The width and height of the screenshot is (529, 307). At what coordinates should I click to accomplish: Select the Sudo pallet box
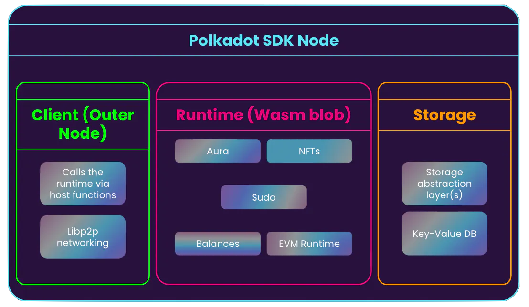264,197
